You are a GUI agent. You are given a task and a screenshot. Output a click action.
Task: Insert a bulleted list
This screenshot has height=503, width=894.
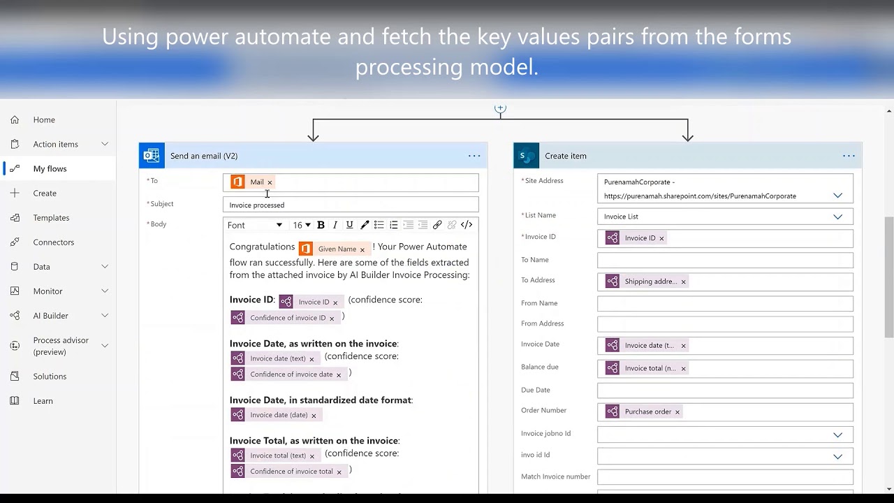(379, 225)
